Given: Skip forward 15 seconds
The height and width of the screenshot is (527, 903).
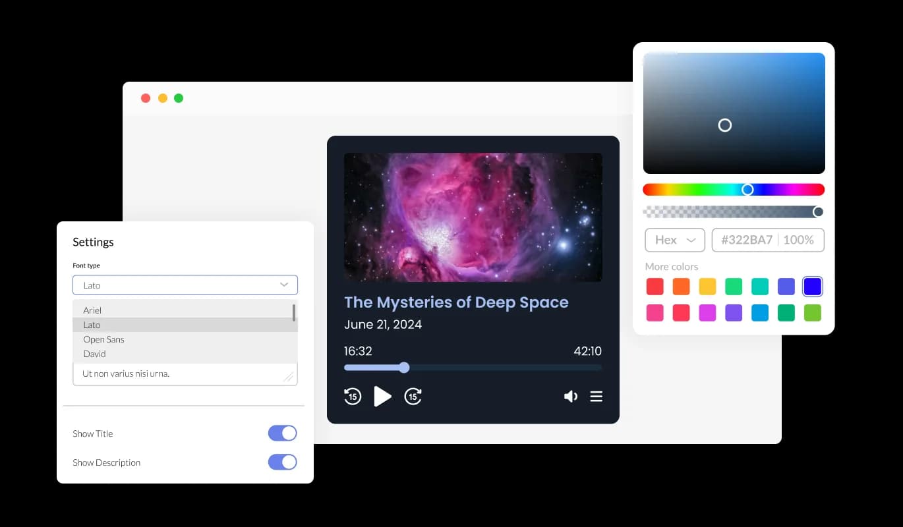Looking at the screenshot, I should [x=413, y=396].
